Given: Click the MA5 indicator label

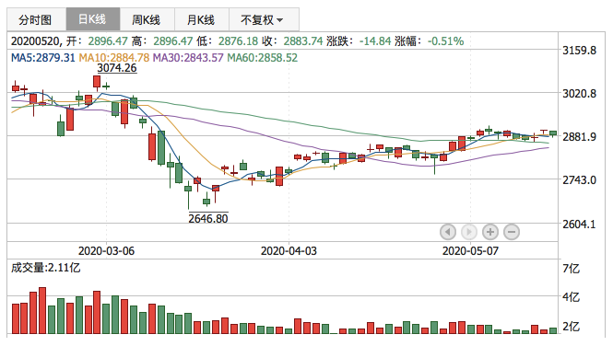Looking at the screenshot, I should [x=43, y=58].
